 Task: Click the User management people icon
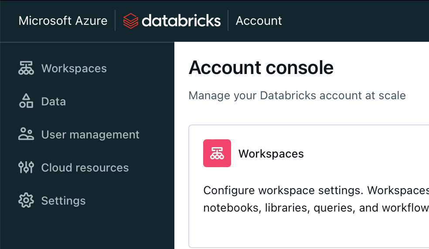click(26, 135)
